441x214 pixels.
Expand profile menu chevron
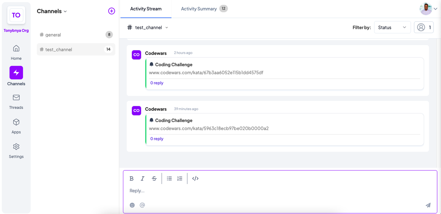(x=435, y=9)
